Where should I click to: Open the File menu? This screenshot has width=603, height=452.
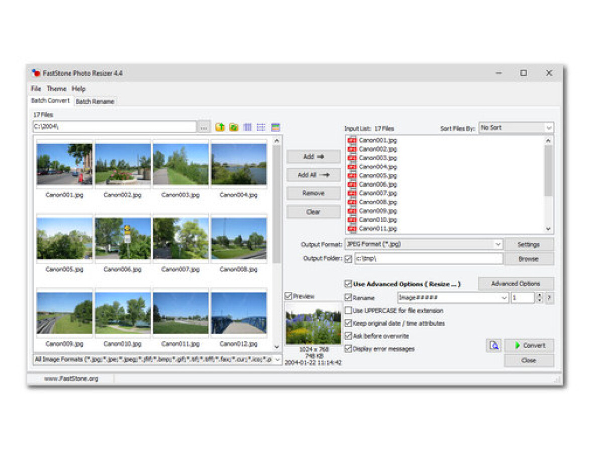tap(36, 89)
